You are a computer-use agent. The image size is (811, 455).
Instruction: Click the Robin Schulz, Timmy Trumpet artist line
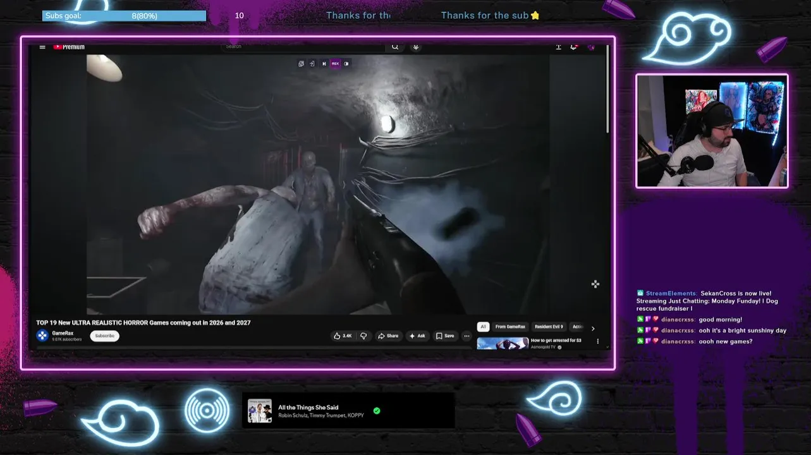tap(321, 416)
